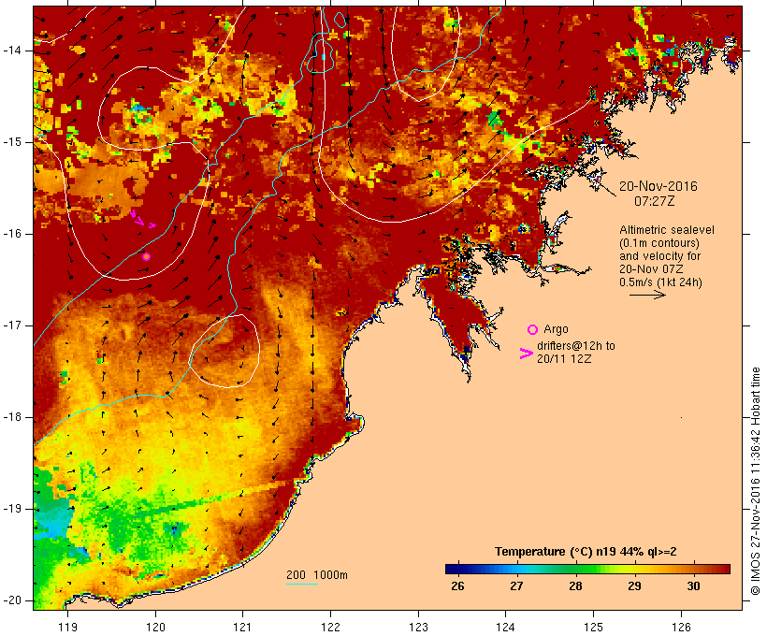Click longitude label 126
Viewport: 767px width, 636px height.
[681, 627]
